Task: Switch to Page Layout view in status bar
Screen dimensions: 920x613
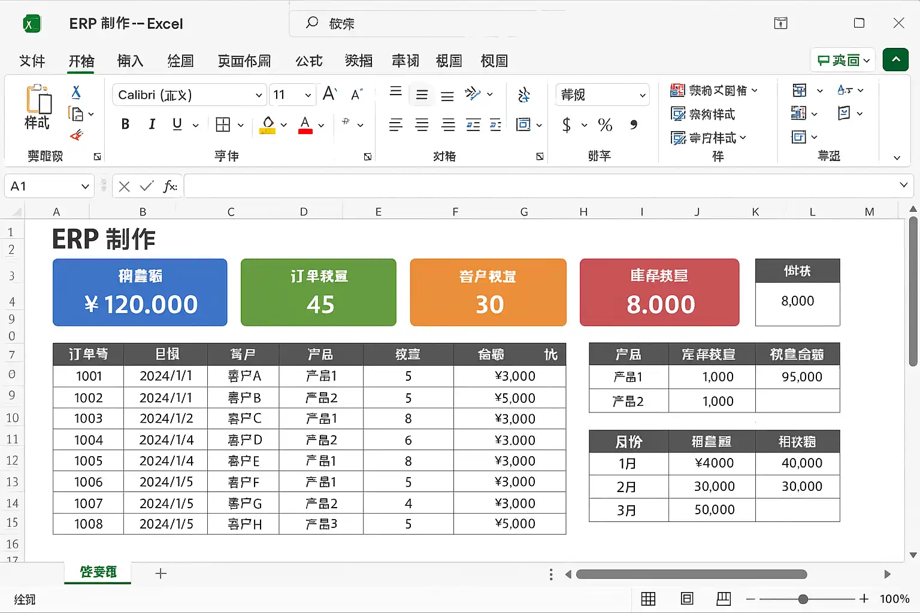Action: [x=687, y=599]
